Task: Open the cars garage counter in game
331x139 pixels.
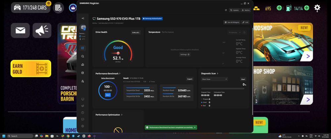Action: click(x=30, y=8)
